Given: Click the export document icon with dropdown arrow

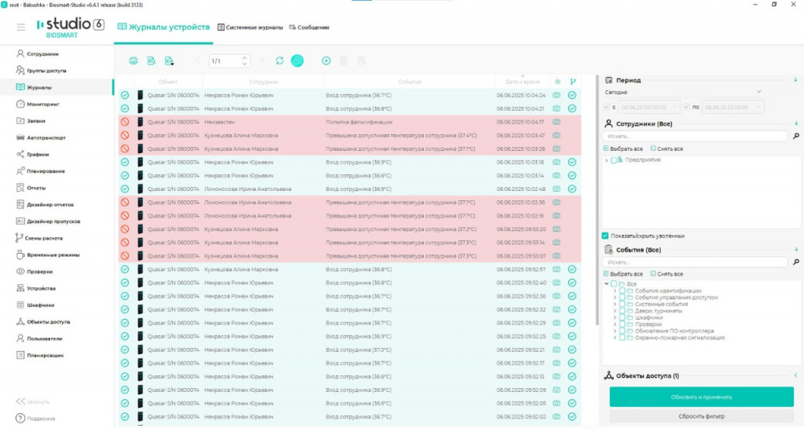Looking at the screenshot, I should click(x=170, y=61).
